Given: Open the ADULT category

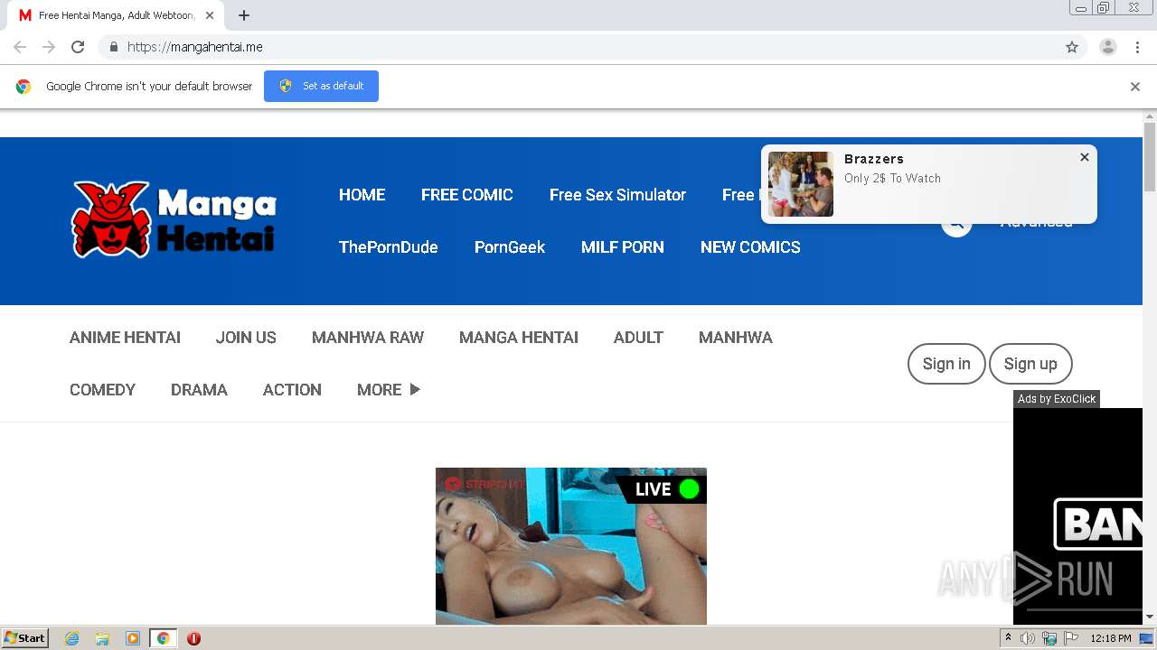Looking at the screenshot, I should click(638, 338).
